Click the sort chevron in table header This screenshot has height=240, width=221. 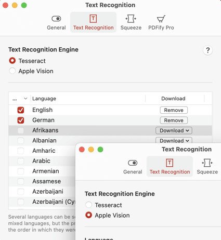click(25, 99)
